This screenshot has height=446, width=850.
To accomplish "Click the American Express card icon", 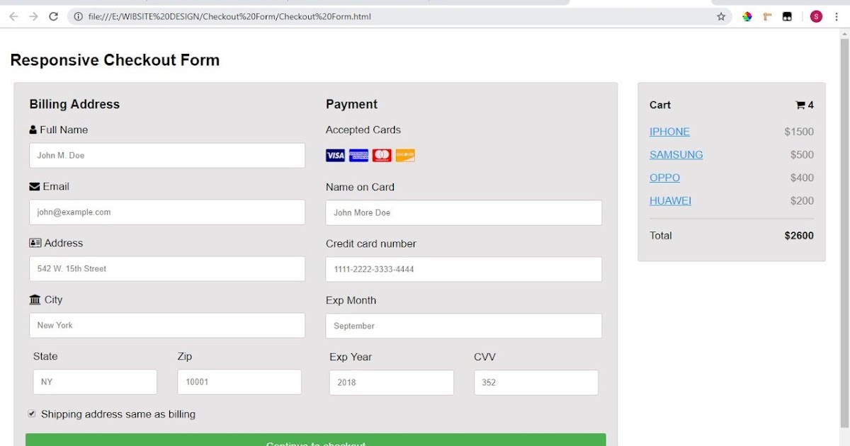I will pyautogui.click(x=358, y=155).
